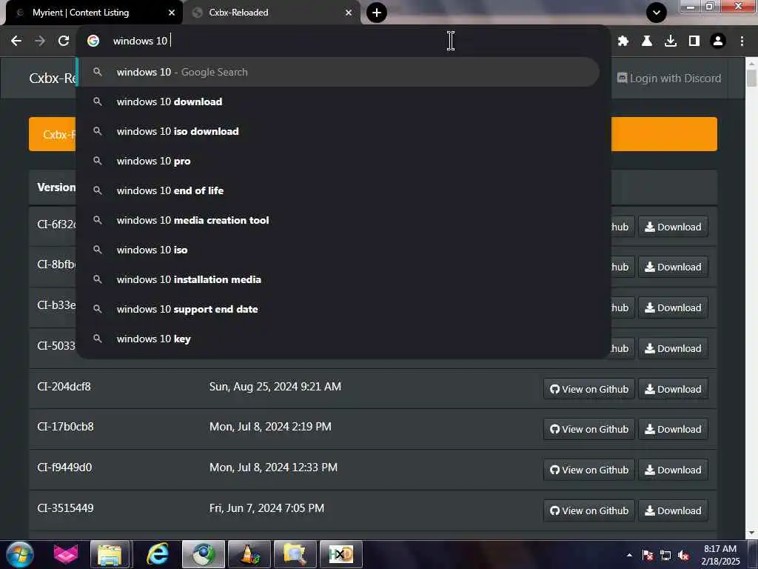Download build CI-6f32 from its row
Viewport: 758px width, 569px height.
coord(673,227)
